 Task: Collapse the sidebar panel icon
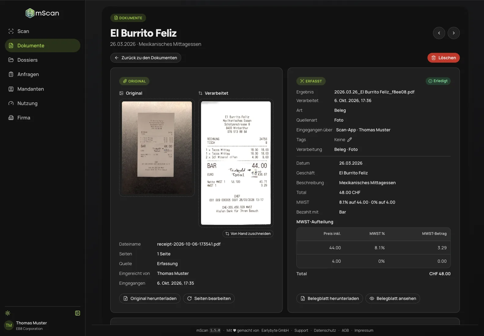78,313
